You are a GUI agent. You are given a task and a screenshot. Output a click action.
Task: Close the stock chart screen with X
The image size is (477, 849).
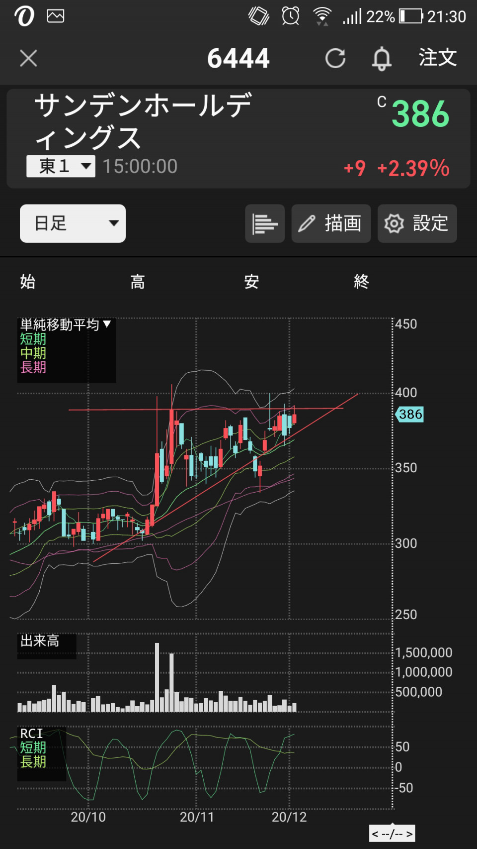coord(28,58)
